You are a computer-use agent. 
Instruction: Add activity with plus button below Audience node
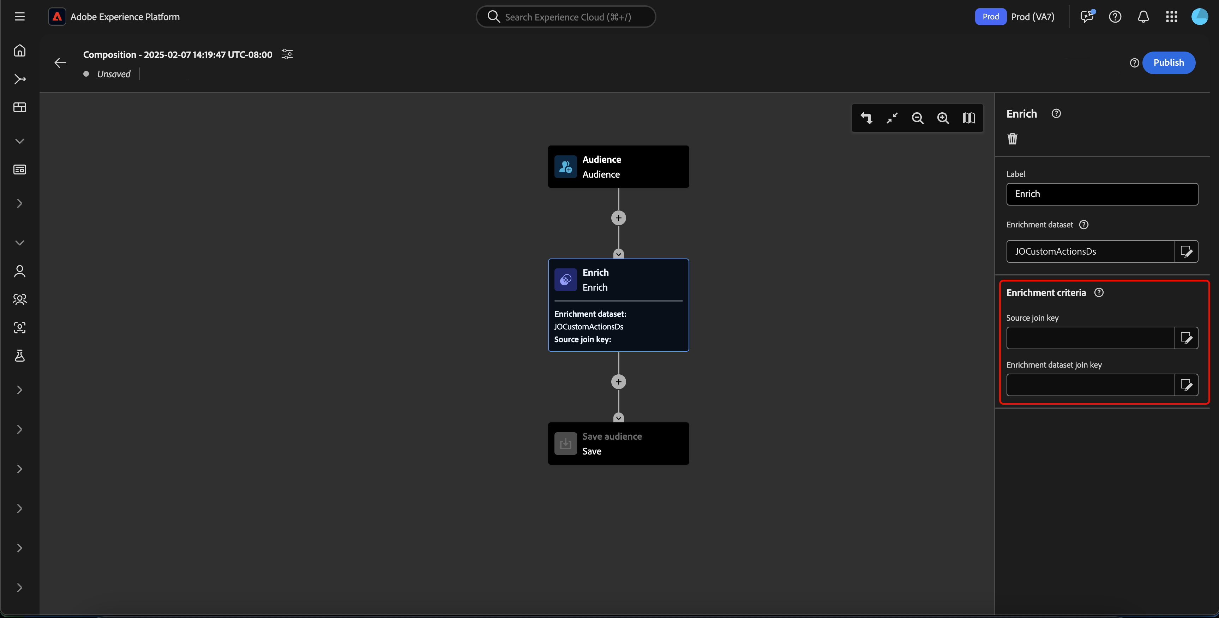point(618,218)
